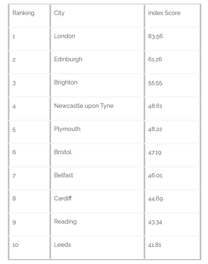Click the Belfast city cell
The image size is (208, 264).
click(64, 176)
